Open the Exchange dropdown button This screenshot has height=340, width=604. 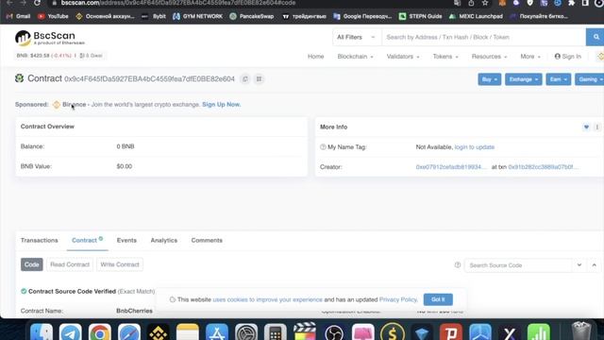[524, 79]
